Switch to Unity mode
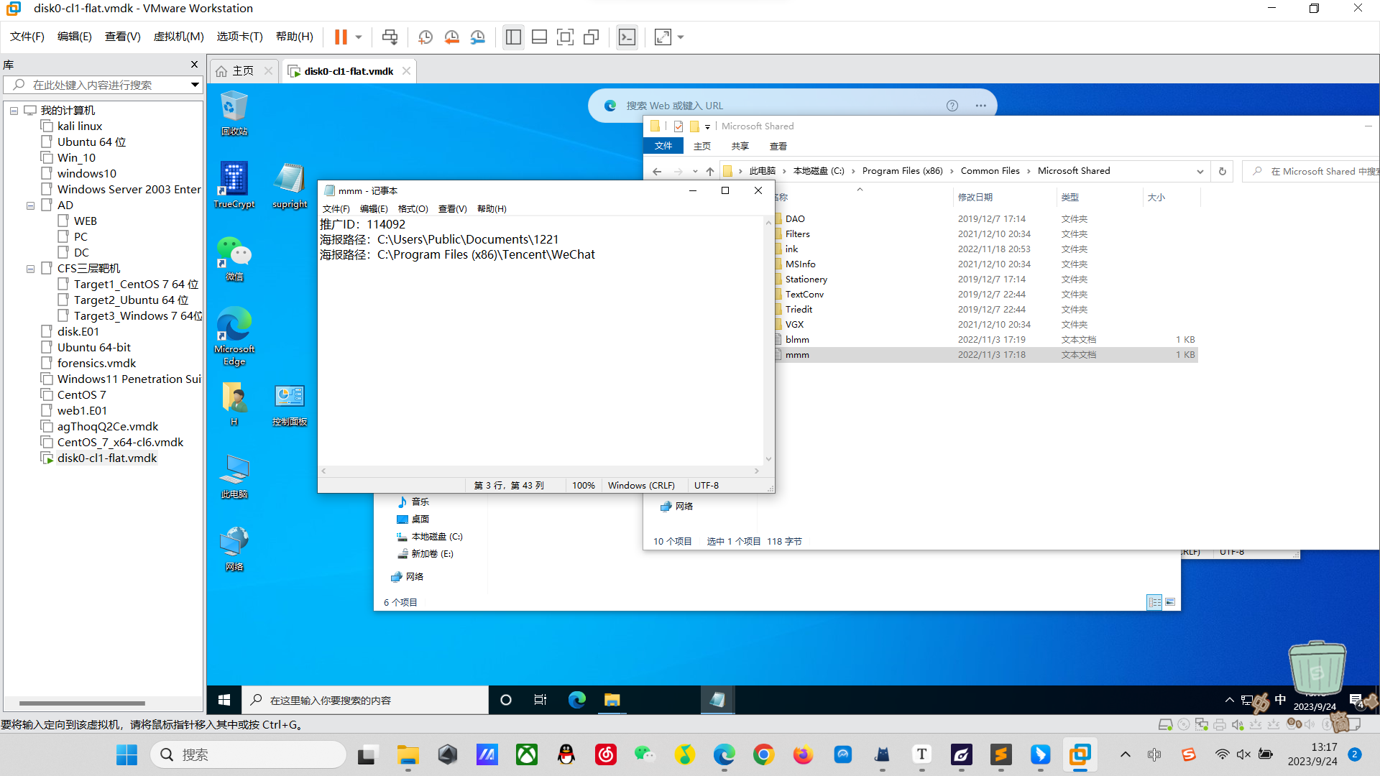This screenshot has width=1380, height=776. point(591,37)
